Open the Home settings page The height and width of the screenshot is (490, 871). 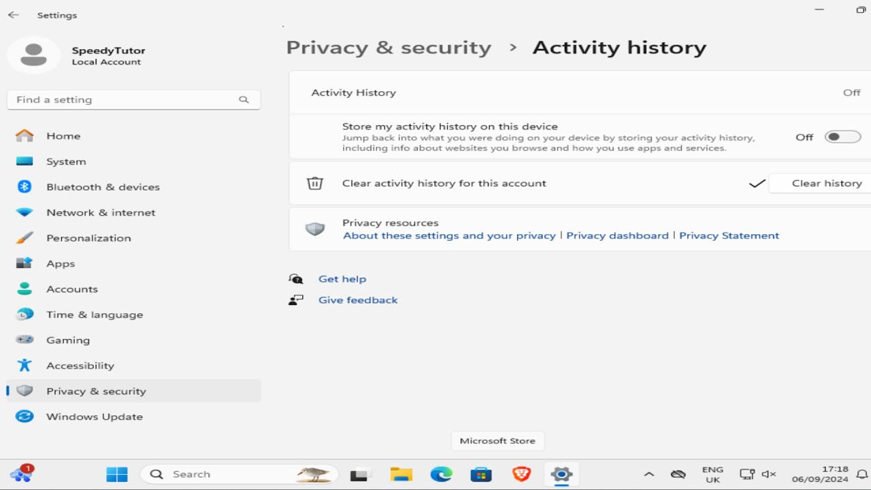click(134, 135)
